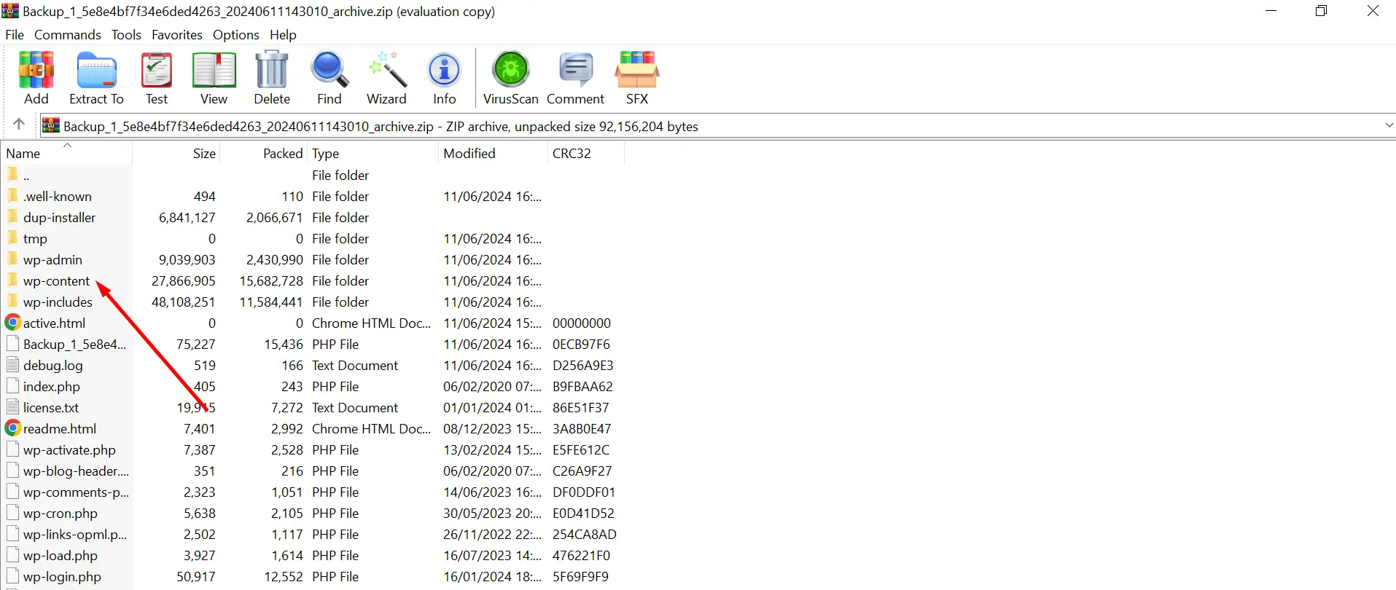Click CRC32 value 0ECB97F6
1396x590 pixels.
point(581,344)
